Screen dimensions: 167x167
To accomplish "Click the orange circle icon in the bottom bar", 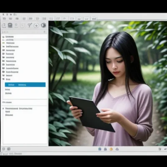I will coord(111,149).
